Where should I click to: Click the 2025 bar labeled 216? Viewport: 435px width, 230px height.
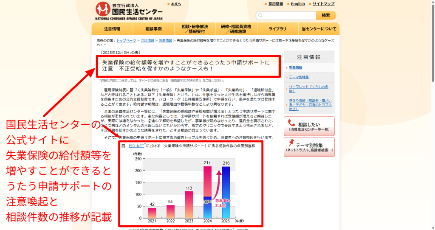pyautogui.click(x=226, y=192)
